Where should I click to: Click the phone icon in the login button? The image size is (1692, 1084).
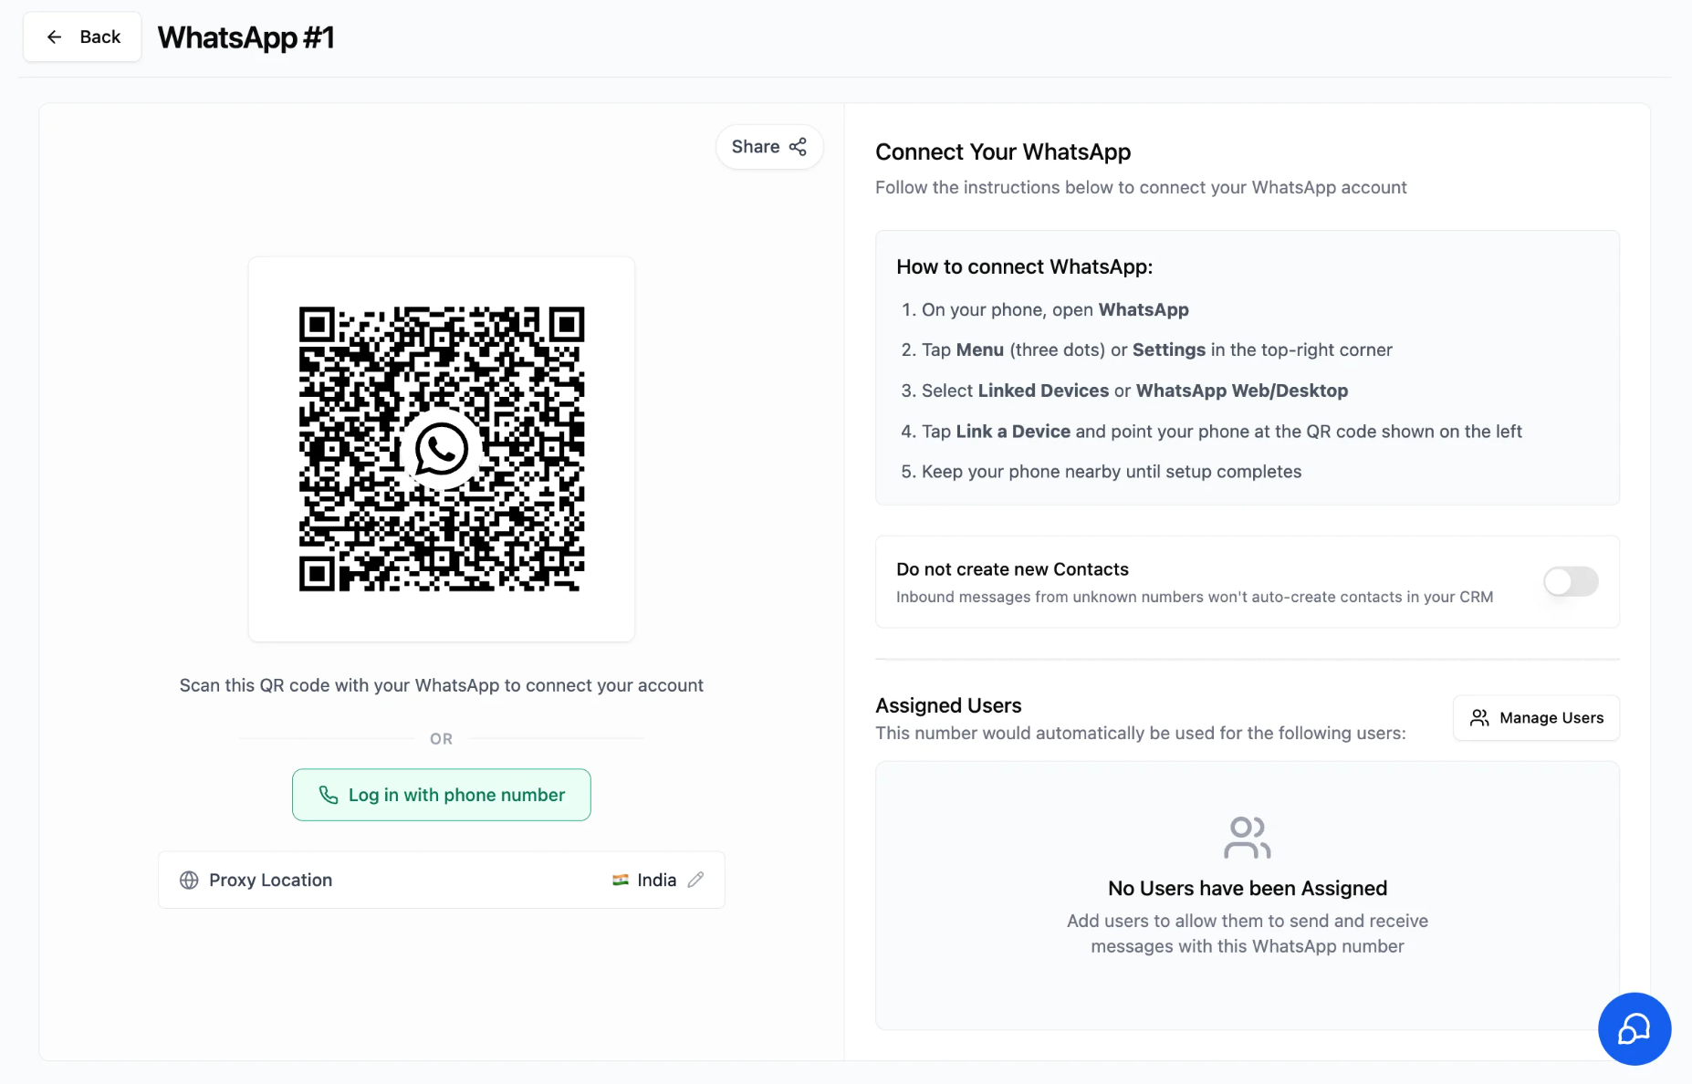coord(329,795)
